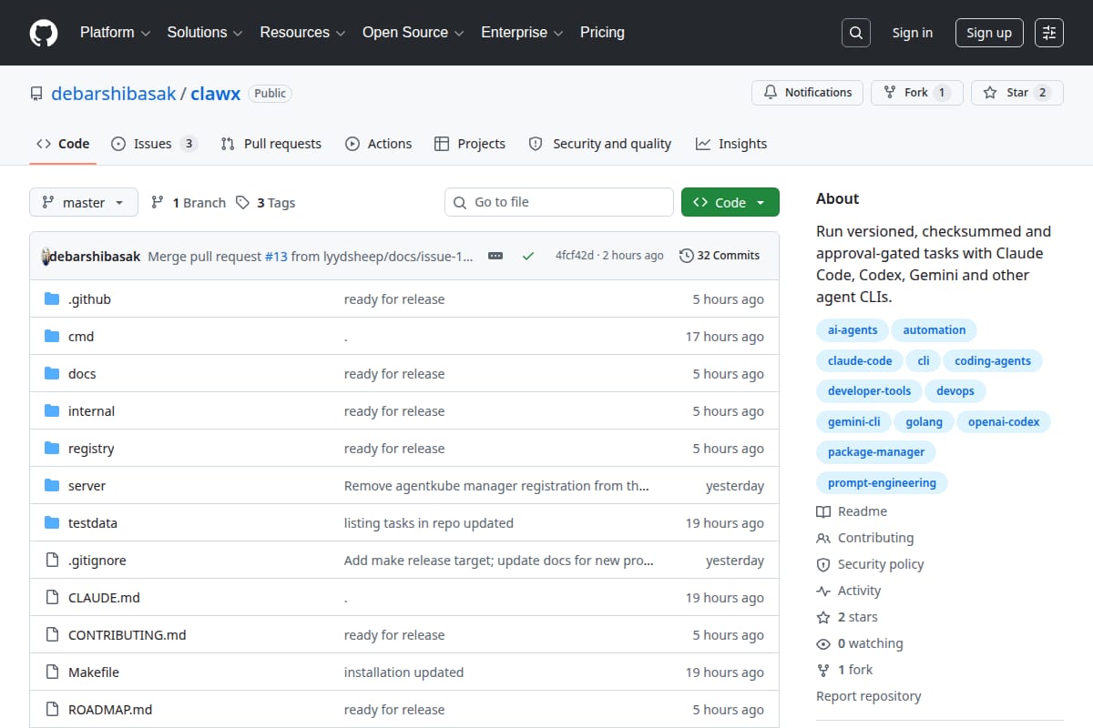Screen dimensions: 1093x728
Task: Select the golang topic tag
Action: [924, 422]
